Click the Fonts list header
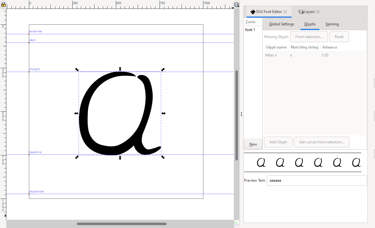Screen dimensions: 375x228 251,22
